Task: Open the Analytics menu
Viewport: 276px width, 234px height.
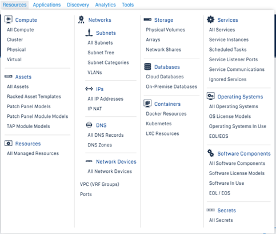Action: [105, 5]
